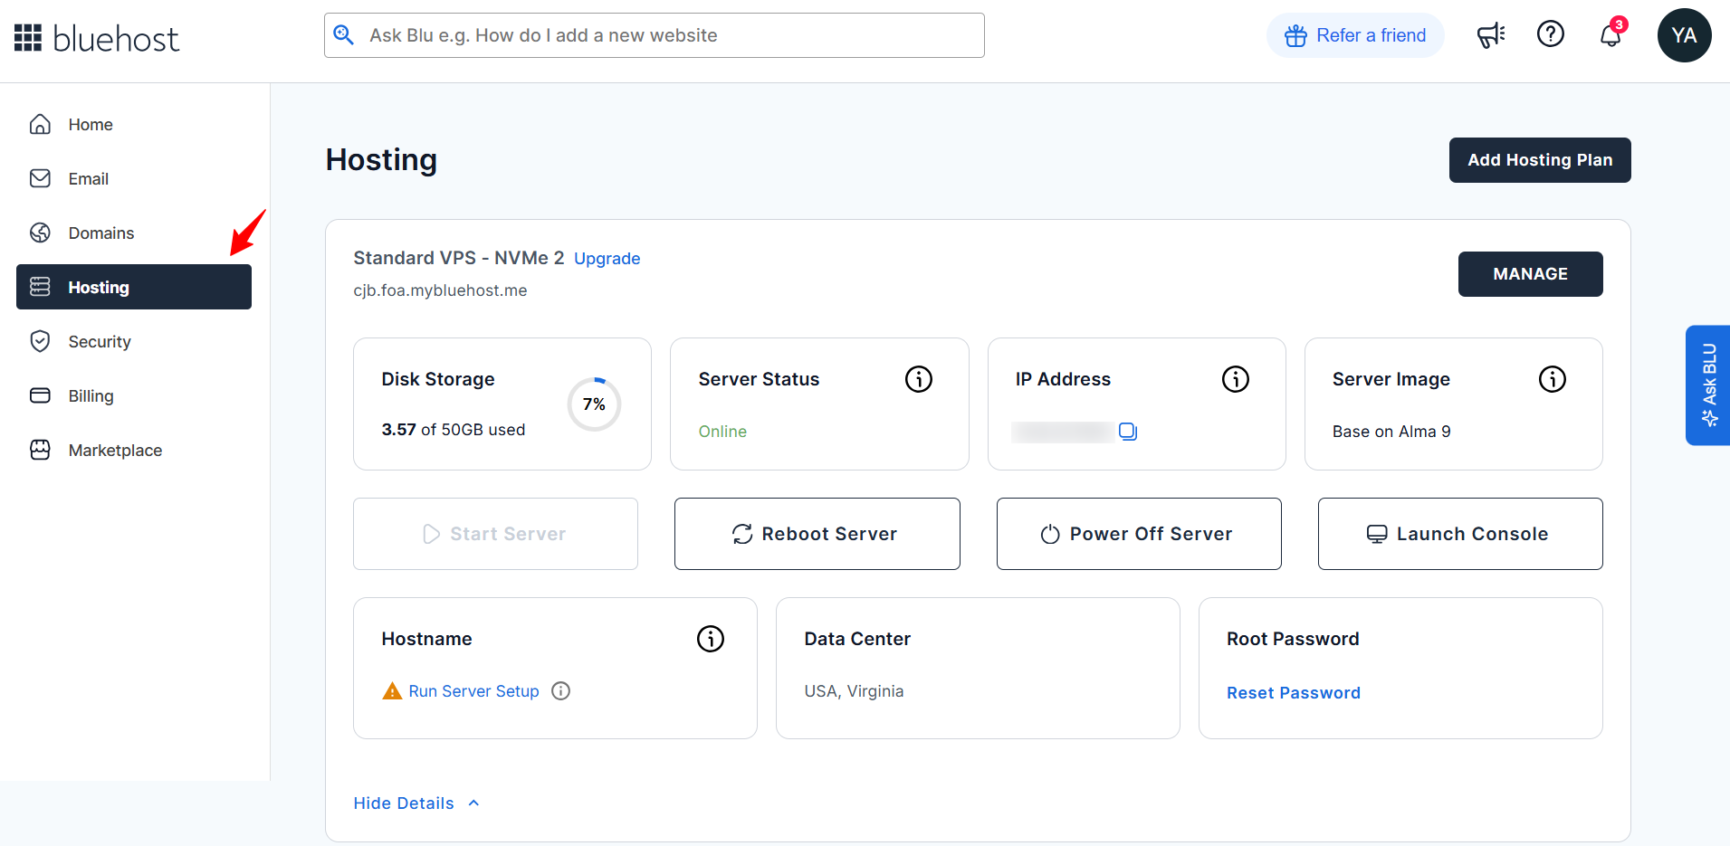This screenshot has width=1730, height=846.
Task: Click the Domains sidebar globe icon
Action: [x=40, y=233]
